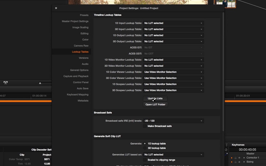This screenshot has height=166, width=266.
Task: Open the 3D Color Viewer Lookup Table dropdown
Action: click(x=173, y=78)
